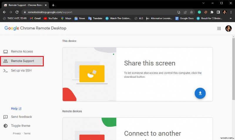Open the Help link
The width and height of the screenshot is (235, 140).
tap(16, 108)
